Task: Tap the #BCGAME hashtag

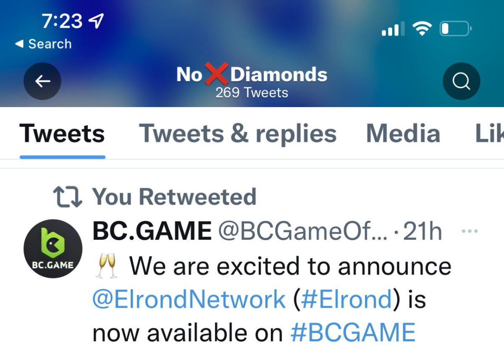Action: [353, 333]
